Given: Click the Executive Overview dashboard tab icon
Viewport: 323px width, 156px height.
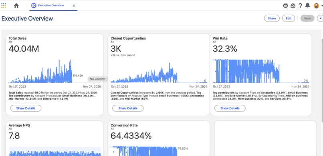Looking at the screenshot, I should pyautogui.click(x=34, y=6).
